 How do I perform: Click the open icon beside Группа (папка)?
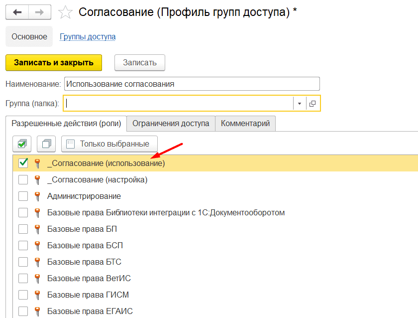point(313,103)
